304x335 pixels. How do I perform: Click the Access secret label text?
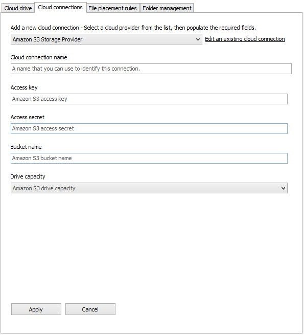[27, 117]
